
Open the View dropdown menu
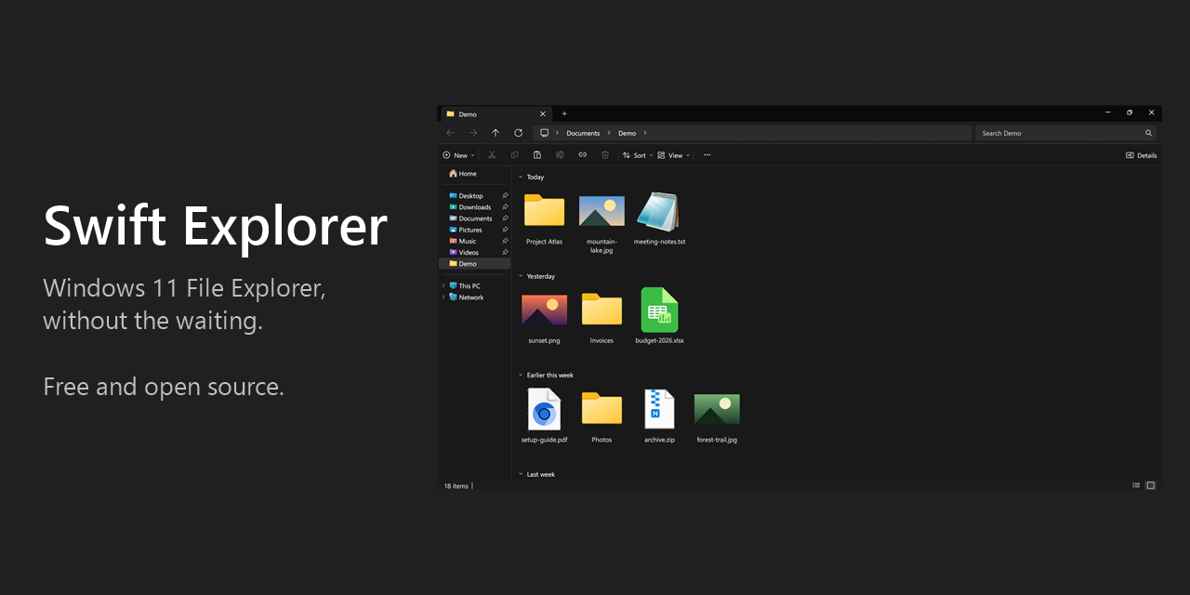(674, 155)
